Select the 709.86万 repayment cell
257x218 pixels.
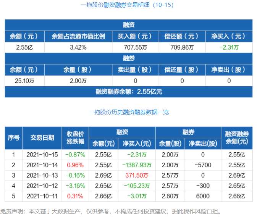tap(182, 48)
